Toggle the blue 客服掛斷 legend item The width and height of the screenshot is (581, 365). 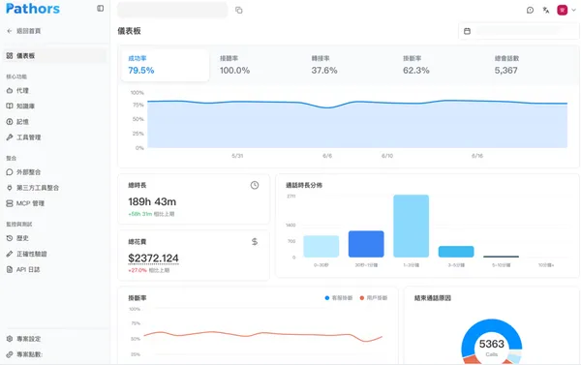point(339,298)
